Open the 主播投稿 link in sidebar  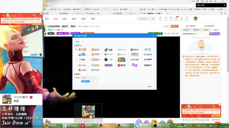pyautogui.click(x=191, y=26)
